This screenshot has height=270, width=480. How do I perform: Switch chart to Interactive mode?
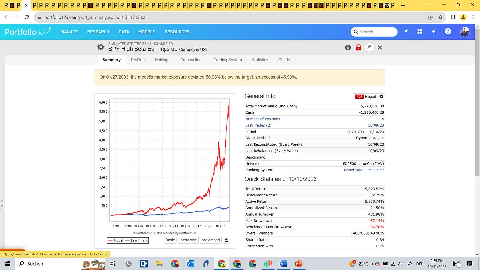point(188,240)
